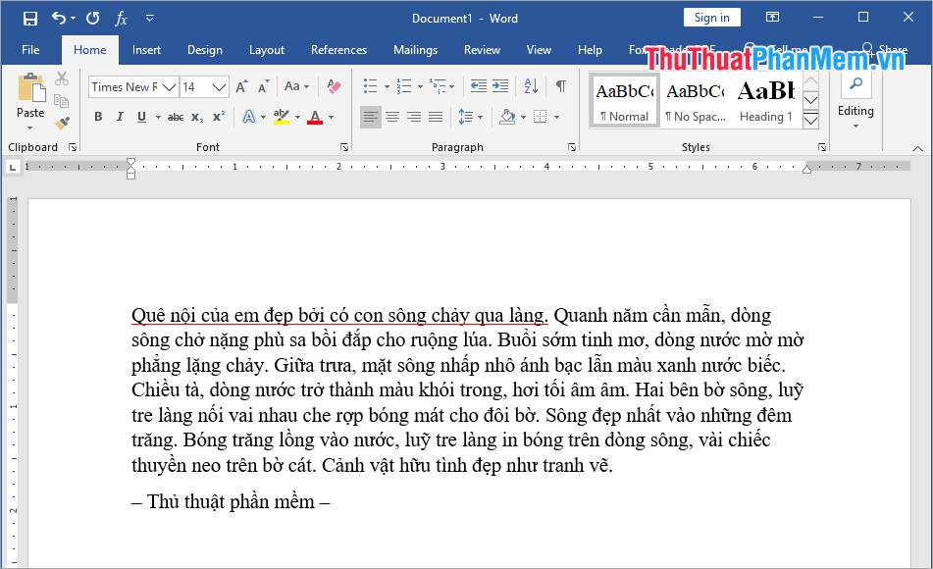Apply Subscript to selected text
This screenshot has height=569, width=933.
point(196,117)
